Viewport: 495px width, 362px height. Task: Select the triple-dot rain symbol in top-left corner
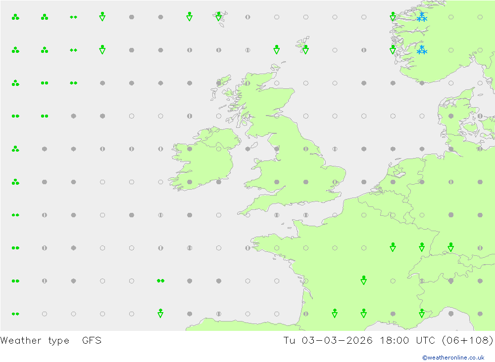(15, 17)
